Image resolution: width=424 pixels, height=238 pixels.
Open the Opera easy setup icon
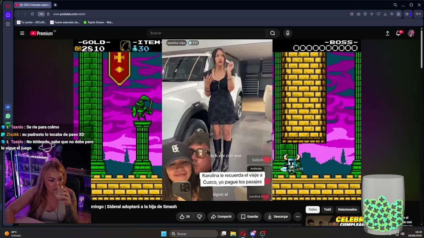(x=392, y=14)
